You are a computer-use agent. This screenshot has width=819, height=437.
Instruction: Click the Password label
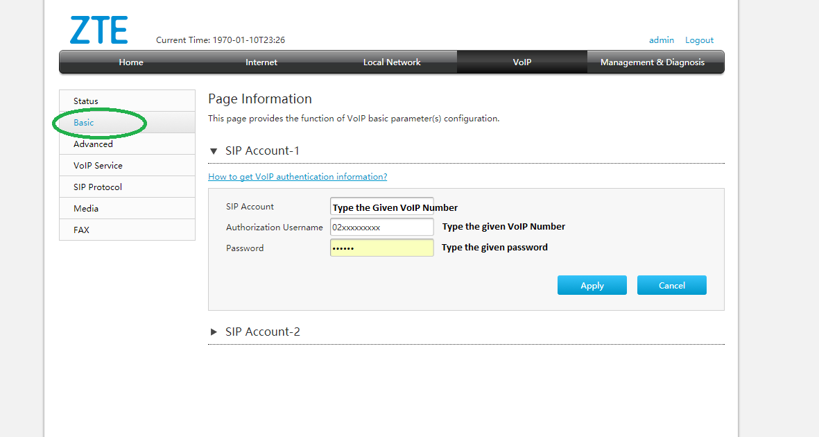coord(244,248)
